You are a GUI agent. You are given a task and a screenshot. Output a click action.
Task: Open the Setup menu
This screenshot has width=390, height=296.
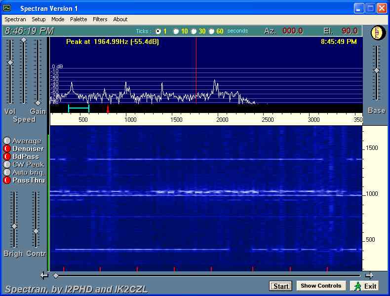click(x=39, y=19)
